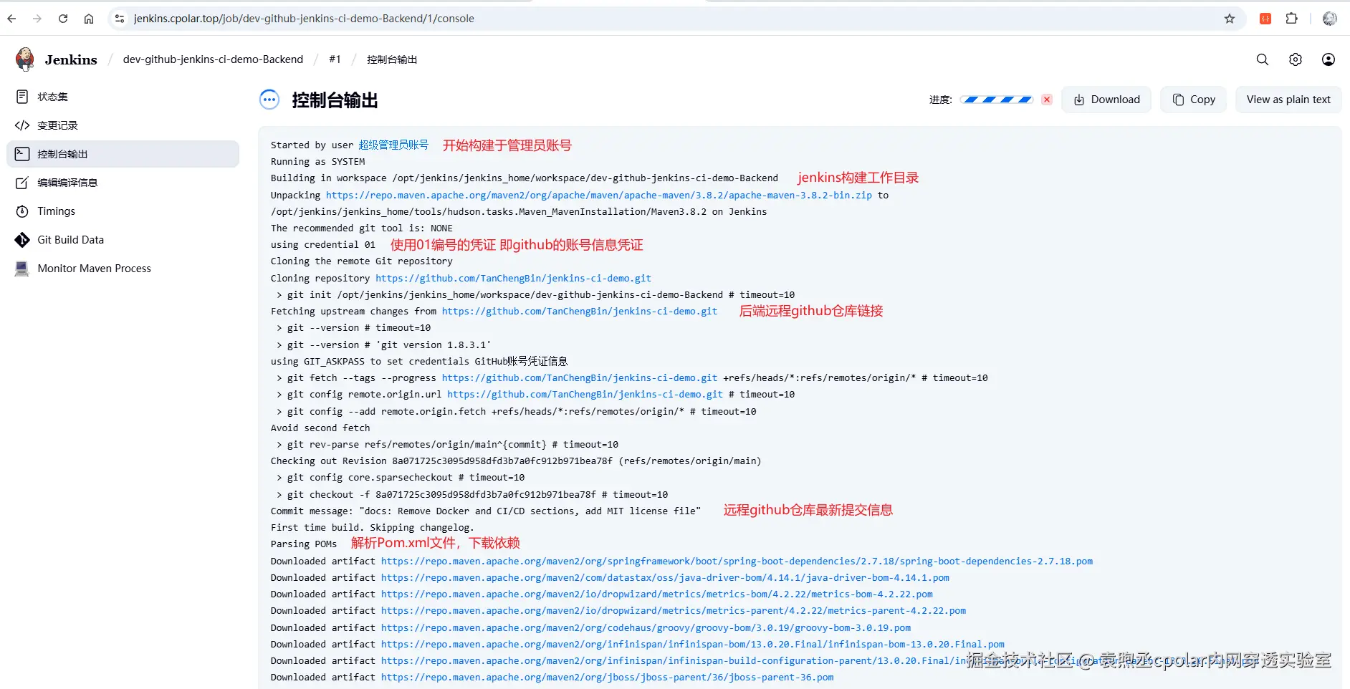The width and height of the screenshot is (1350, 689).
Task: Open Timings in the sidebar
Action: pos(123,211)
